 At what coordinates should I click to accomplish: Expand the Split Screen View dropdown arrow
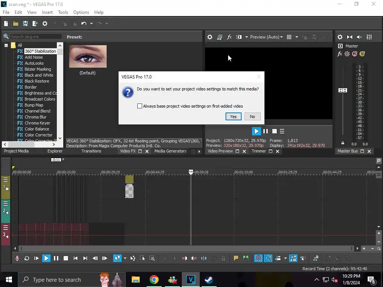(246, 37)
